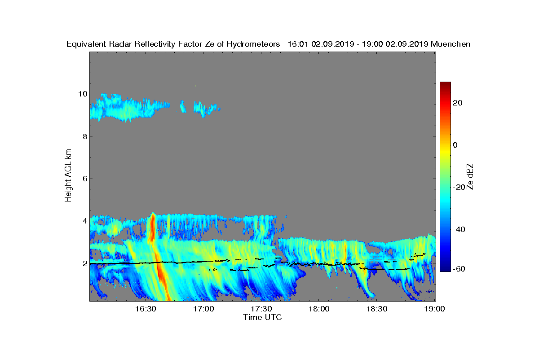This screenshot has height=359, width=539.
Task: Click the colorbar tick label -60
Action: [x=459, y=269]
